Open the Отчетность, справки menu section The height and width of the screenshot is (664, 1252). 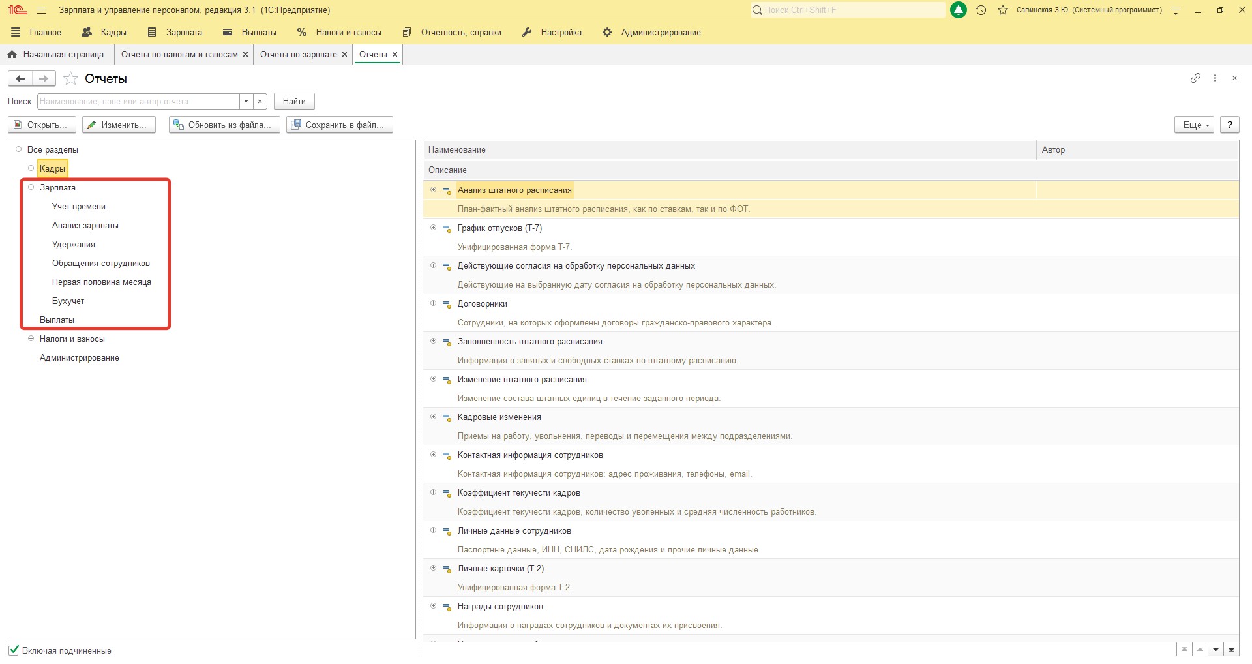tap(453, 33)
